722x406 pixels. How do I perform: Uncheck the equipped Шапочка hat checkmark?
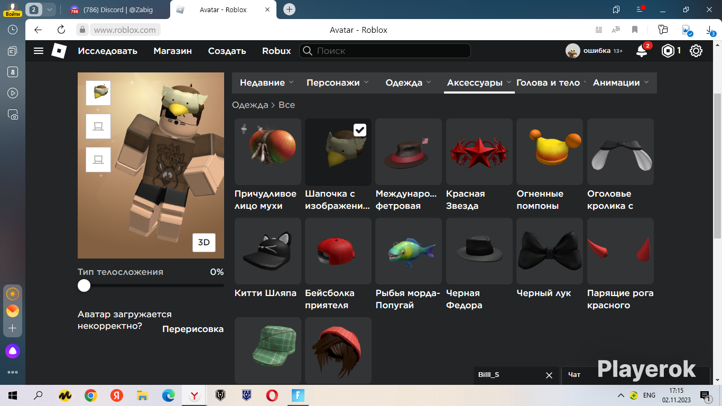pyautogui.click(x=360, y=130)
